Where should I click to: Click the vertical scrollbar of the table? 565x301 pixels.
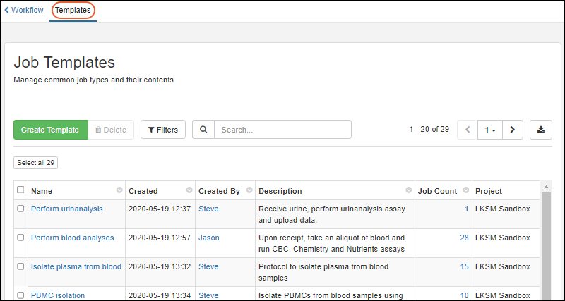pyautogui.click(x=545, y=240)
